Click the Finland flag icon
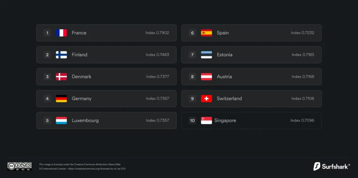 tap(61, 55)
